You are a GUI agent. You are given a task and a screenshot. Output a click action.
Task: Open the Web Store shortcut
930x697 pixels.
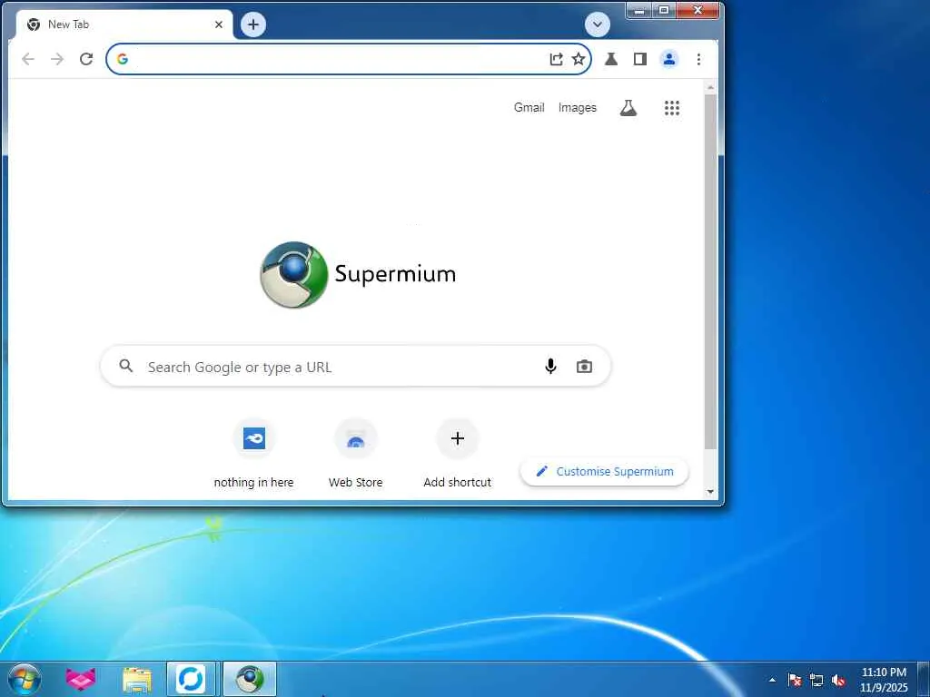tap(355, 454)
